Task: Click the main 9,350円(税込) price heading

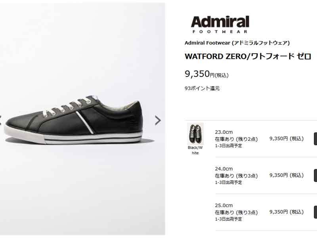Action: [206, 74]
